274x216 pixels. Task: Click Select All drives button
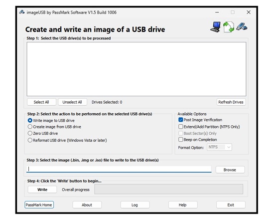41,102
